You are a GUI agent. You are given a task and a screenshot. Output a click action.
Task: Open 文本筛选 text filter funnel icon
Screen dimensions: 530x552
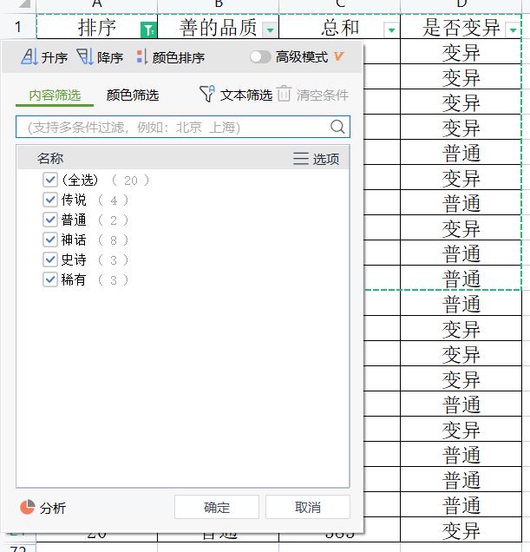[207, 94]
